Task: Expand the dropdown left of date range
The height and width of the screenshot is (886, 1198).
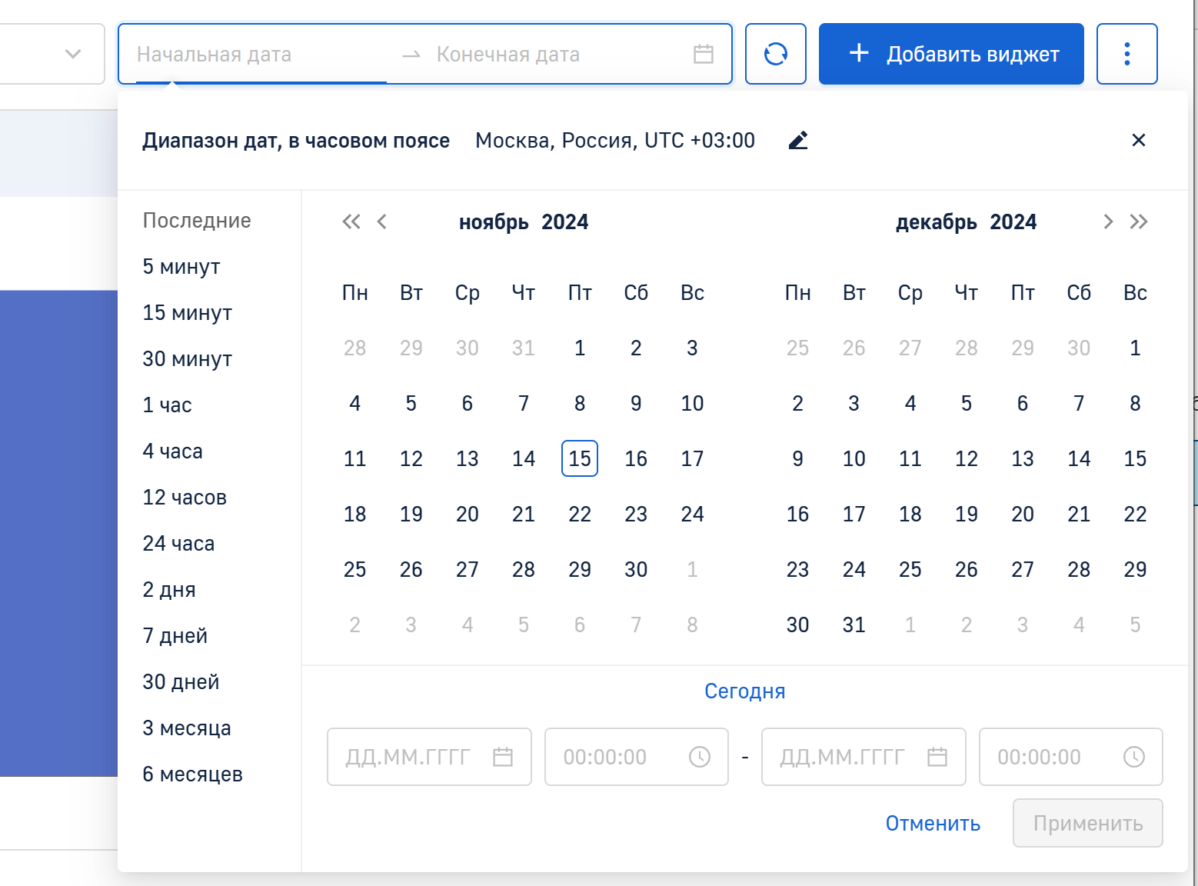Action: (72, 54)
